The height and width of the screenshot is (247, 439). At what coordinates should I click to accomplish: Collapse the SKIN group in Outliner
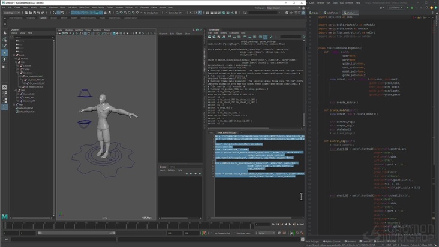tap(17, 90)
